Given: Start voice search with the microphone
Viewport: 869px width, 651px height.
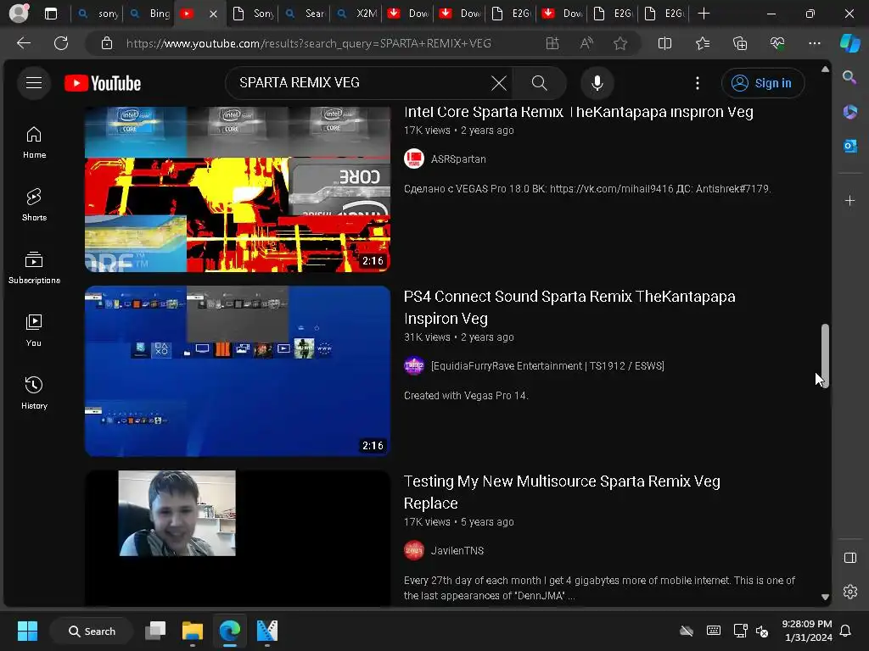Looking at the screenshot, I should (x=597, y=83).
